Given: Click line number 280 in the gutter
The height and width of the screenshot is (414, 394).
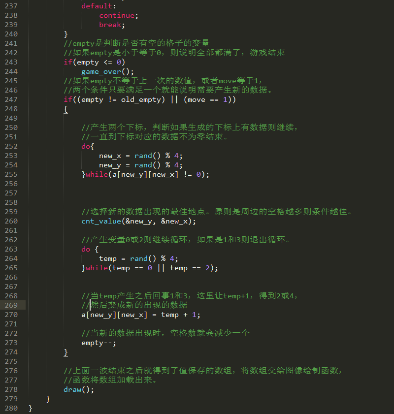Looking at the screenshot, I should (11, 408).
